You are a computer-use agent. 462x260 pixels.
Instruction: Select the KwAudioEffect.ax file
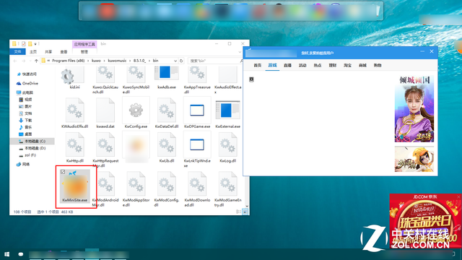click(x=228, y=80)
